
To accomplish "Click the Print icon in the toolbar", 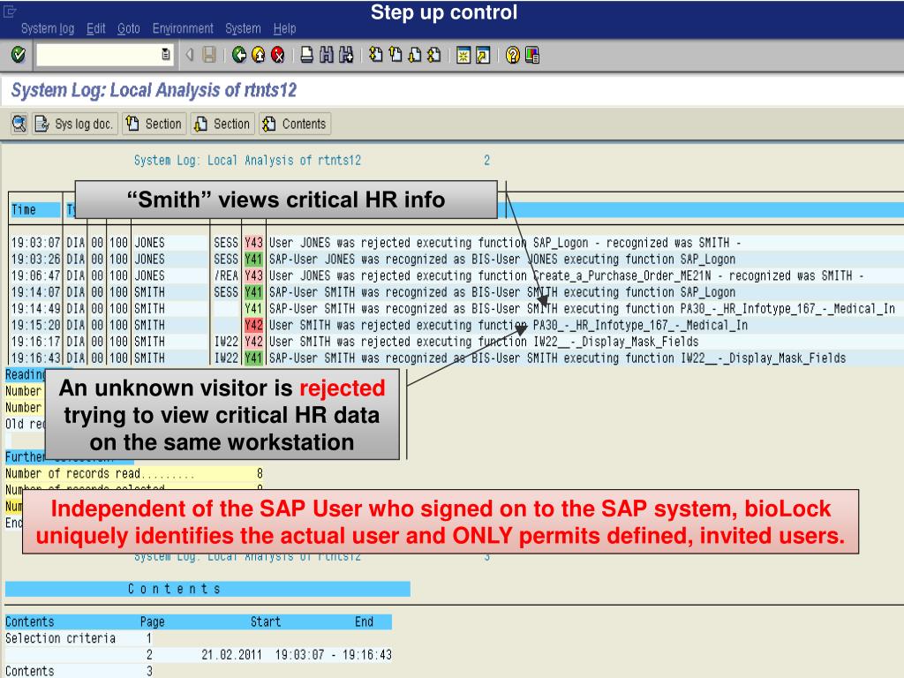I will pyautogui.click(x=307, y=55).
